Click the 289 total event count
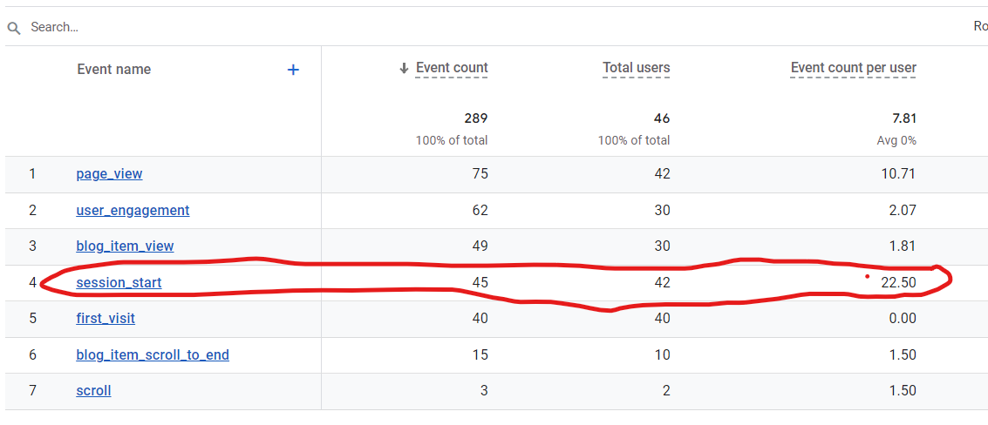 475,118
